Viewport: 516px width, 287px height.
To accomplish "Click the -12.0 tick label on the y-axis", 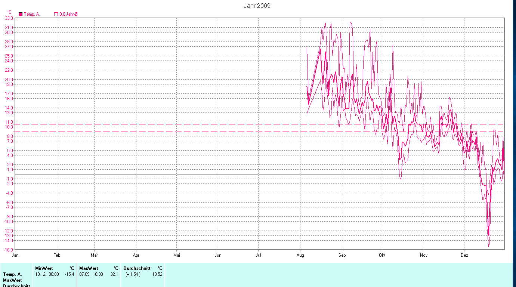I will click(9, 231).
